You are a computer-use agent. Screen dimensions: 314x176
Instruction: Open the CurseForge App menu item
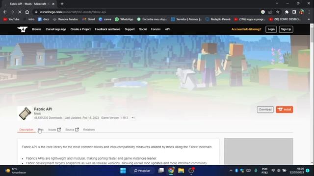tap(55, 29)
